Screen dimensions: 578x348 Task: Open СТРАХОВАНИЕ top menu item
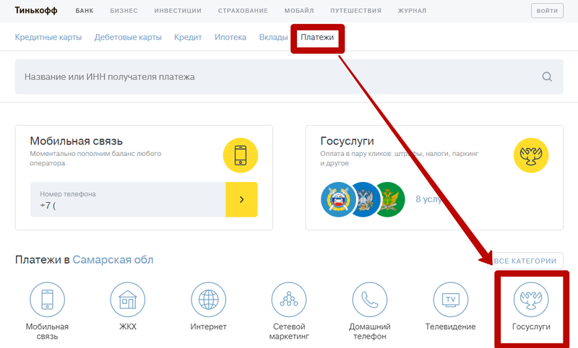(x=243, y=11)
